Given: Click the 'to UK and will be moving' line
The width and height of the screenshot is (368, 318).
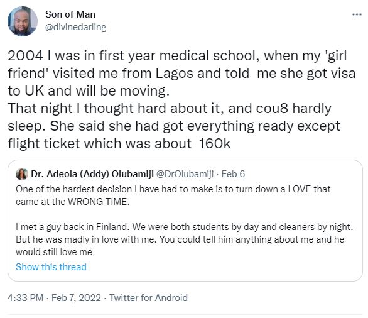Looking at the screenshot, I should pos(89,91).
